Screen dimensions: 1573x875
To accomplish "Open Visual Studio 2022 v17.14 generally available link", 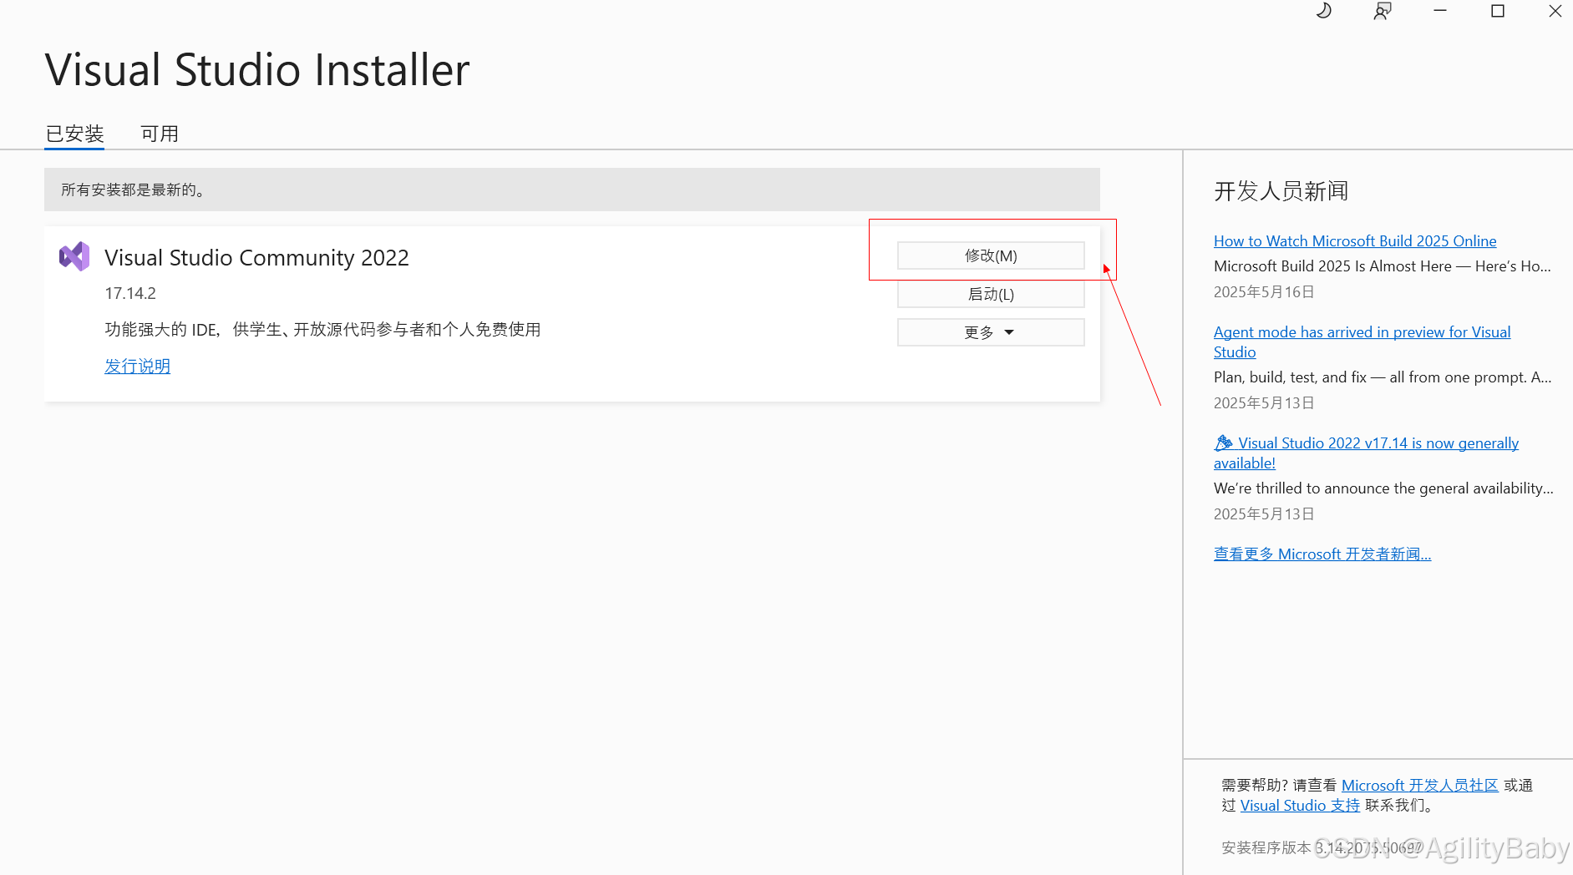I will [1367, 453].
